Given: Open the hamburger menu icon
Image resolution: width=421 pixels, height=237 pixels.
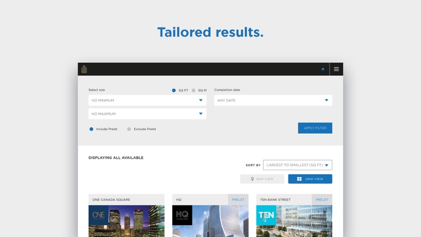Looking at the screenshot, I should click(336, 69).
